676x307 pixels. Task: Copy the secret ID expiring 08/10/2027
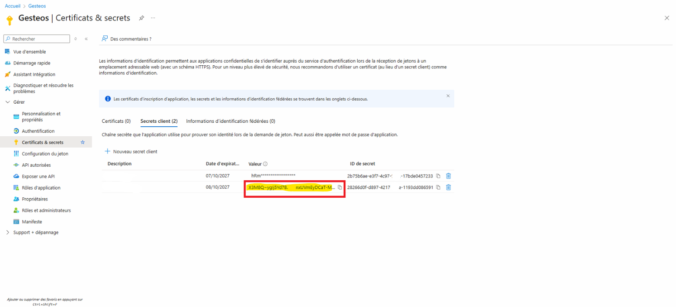pos(438,187)
